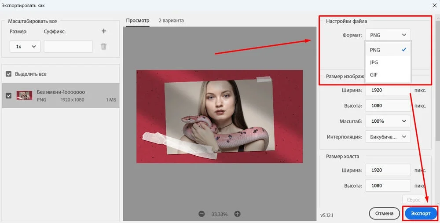Click the trash icon to delete the size

tap(104, 46)
